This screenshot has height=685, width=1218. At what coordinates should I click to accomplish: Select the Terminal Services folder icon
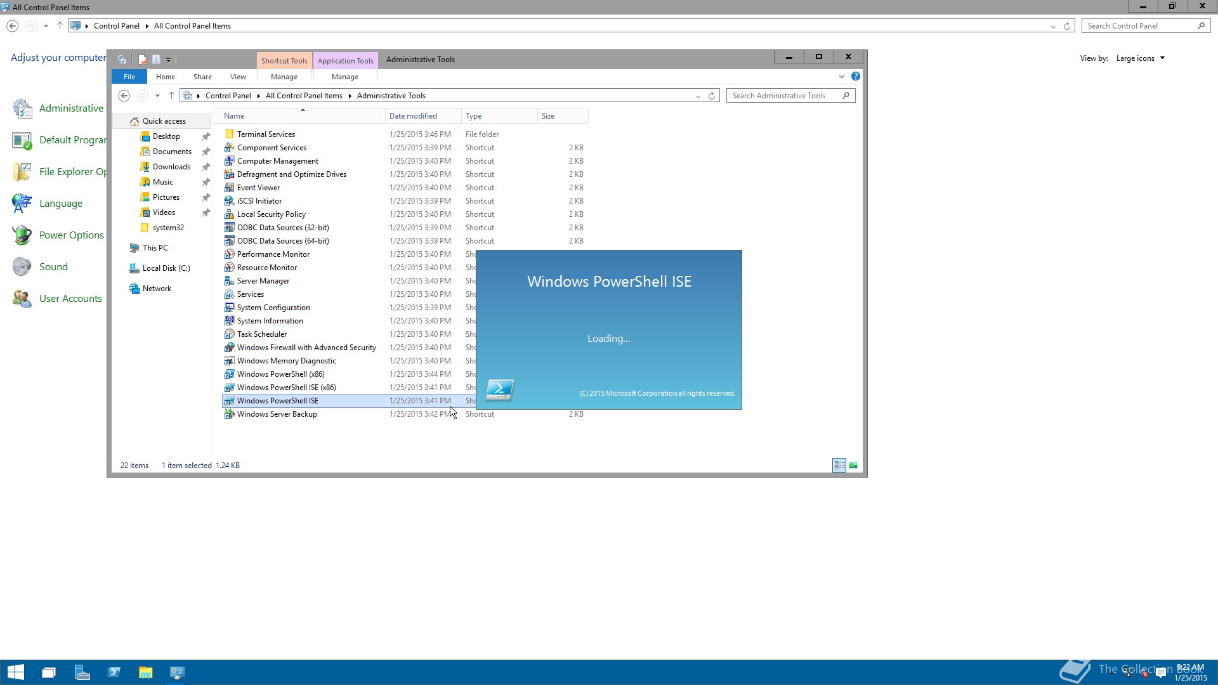[x=230, y=134]
